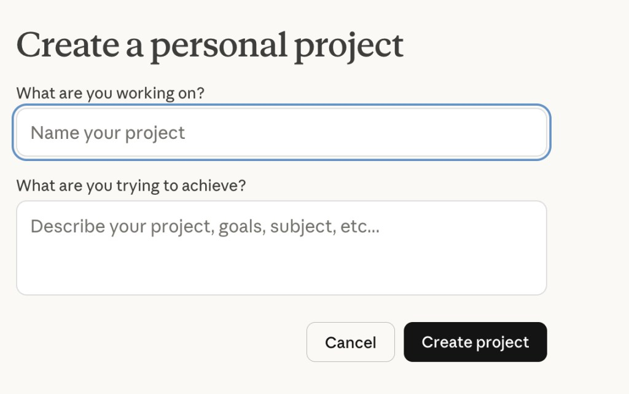Select the 'Name your project' placeholder text
Viewport: 629px width, 394px height.
click(107, 133)
